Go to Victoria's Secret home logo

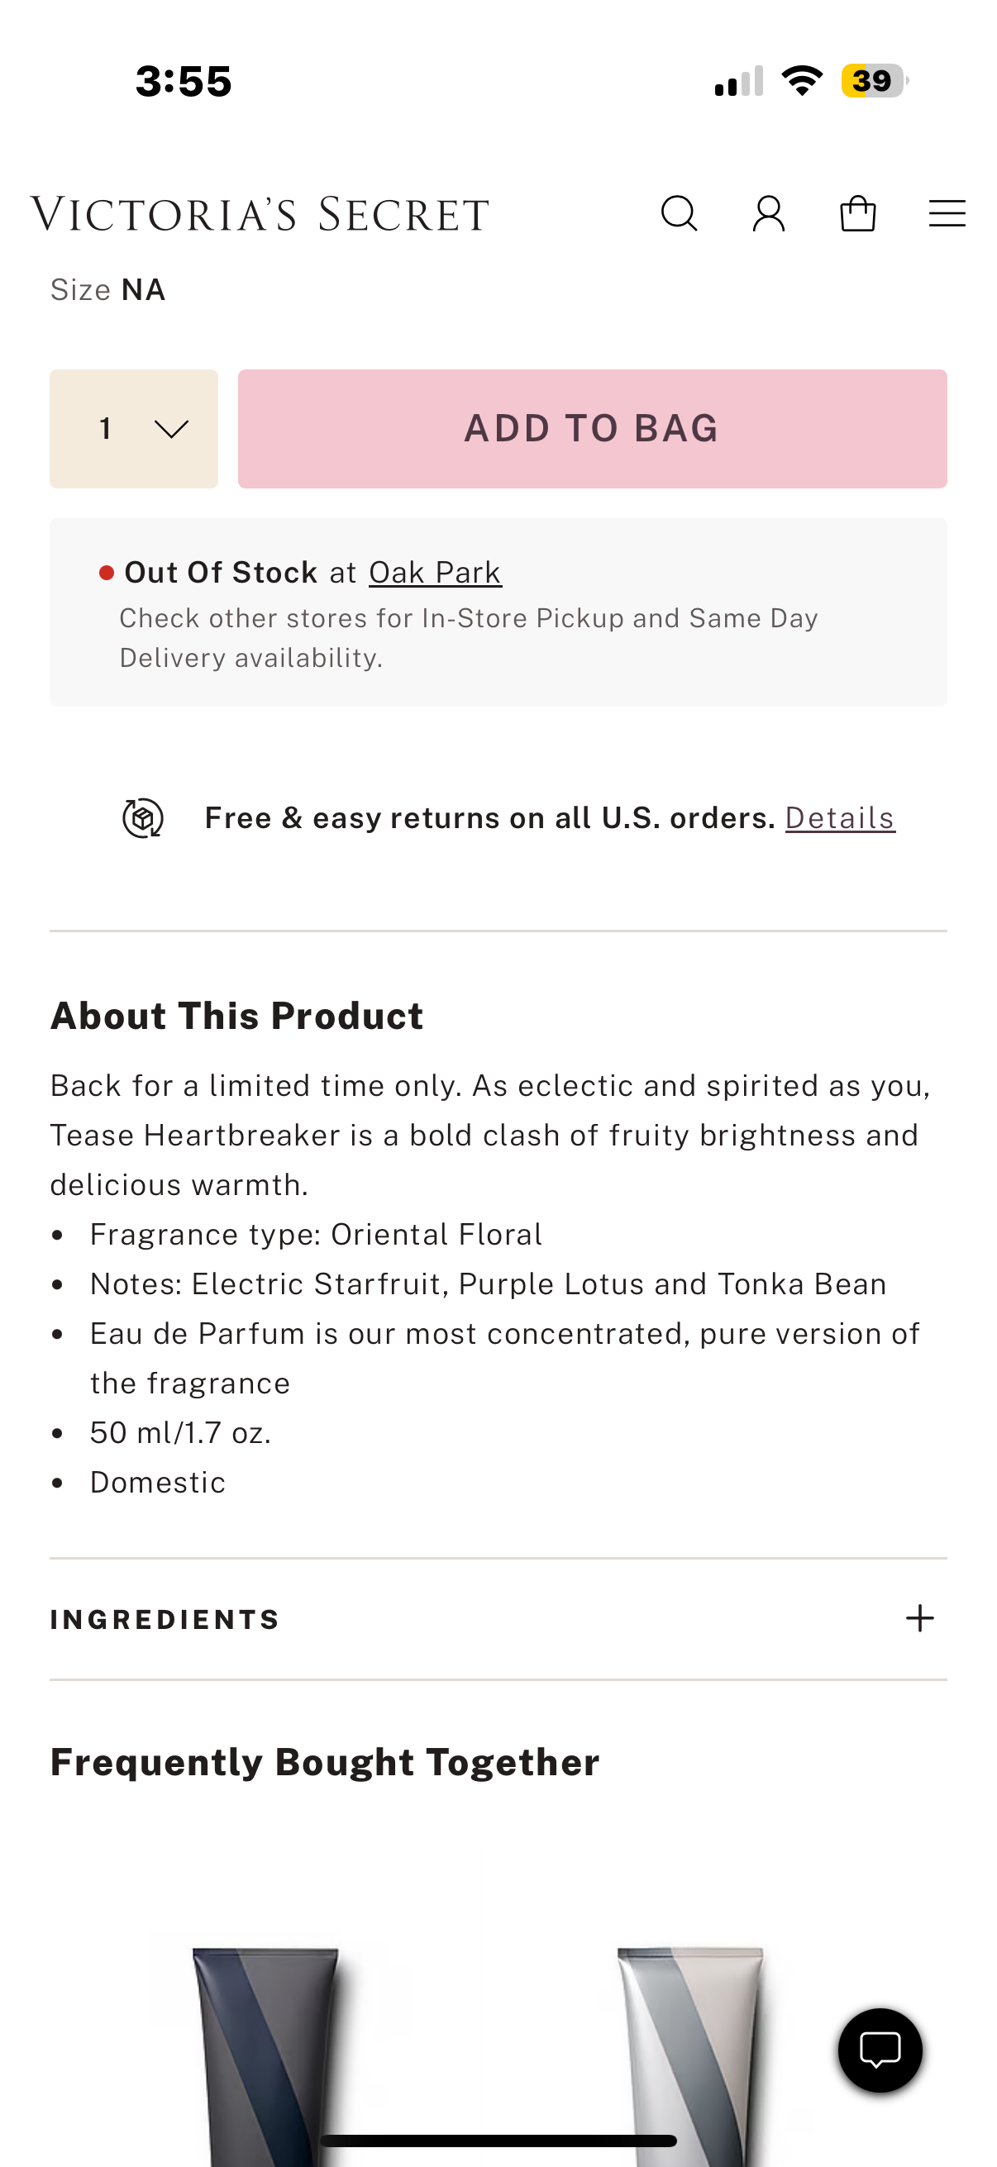coord(260,214)
